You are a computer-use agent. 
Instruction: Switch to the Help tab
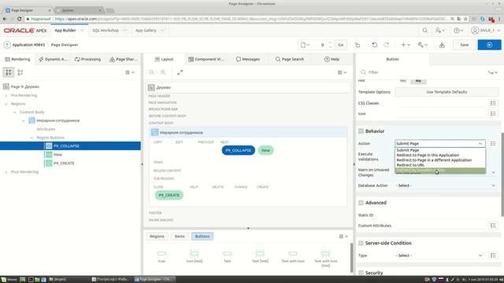(332, 60)
